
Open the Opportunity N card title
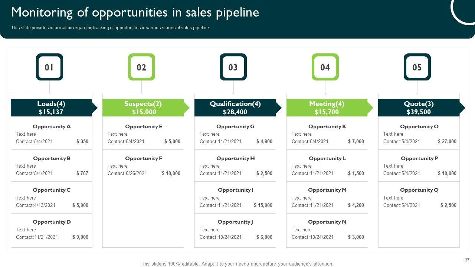click(x=327, y=222)
